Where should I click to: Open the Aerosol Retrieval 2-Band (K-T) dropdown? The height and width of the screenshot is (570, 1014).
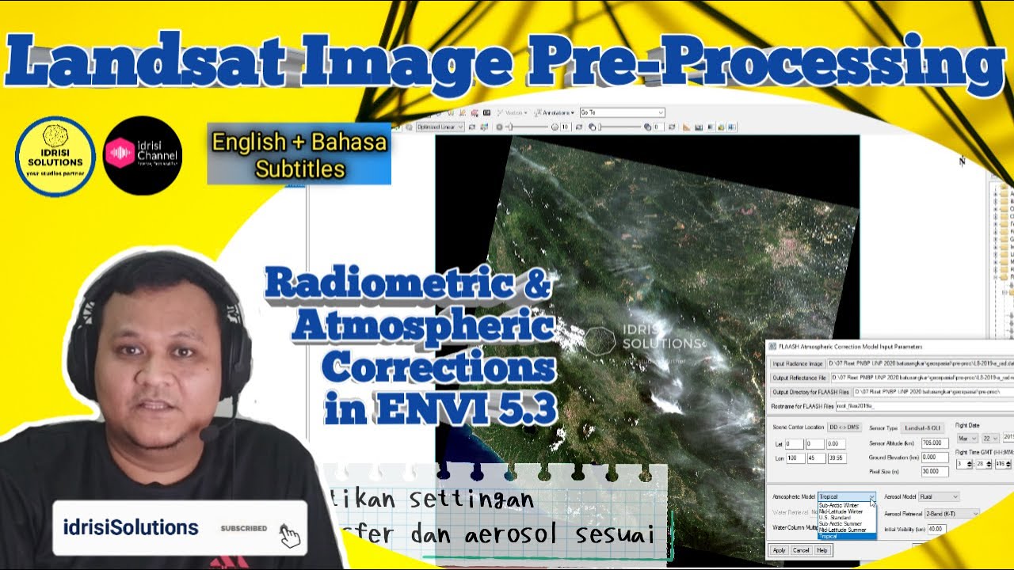(x=952, y=514)
